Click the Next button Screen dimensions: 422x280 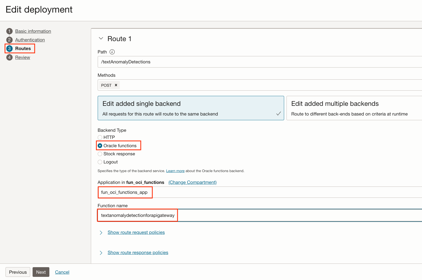point(41,272)
